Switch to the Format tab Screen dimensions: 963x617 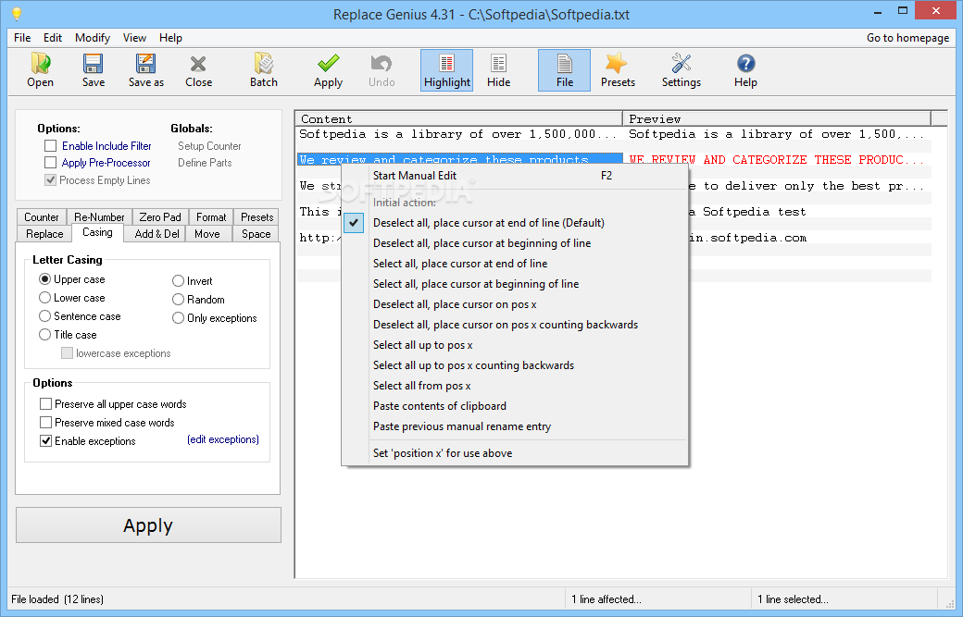[211, 217]
